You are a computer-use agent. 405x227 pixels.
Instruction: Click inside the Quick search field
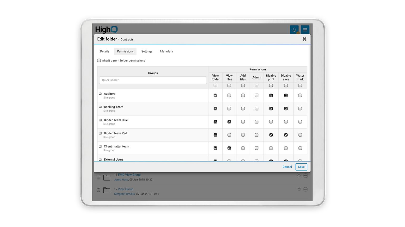point(153,80)
